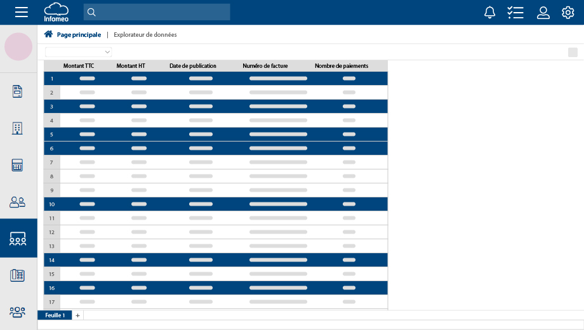
Task: Click the Montant TTC cell in row 12
Action: 87,232
